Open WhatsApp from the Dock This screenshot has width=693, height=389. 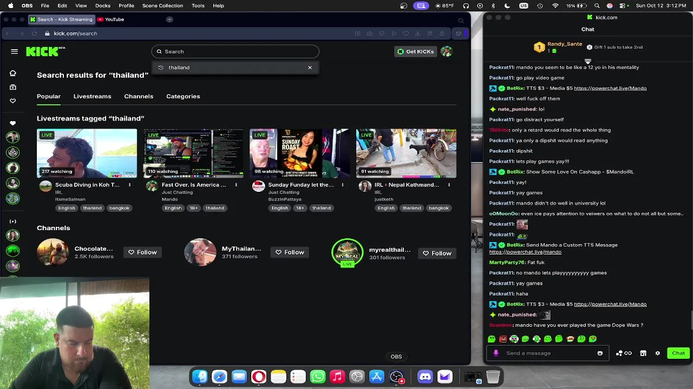[318, 377]
